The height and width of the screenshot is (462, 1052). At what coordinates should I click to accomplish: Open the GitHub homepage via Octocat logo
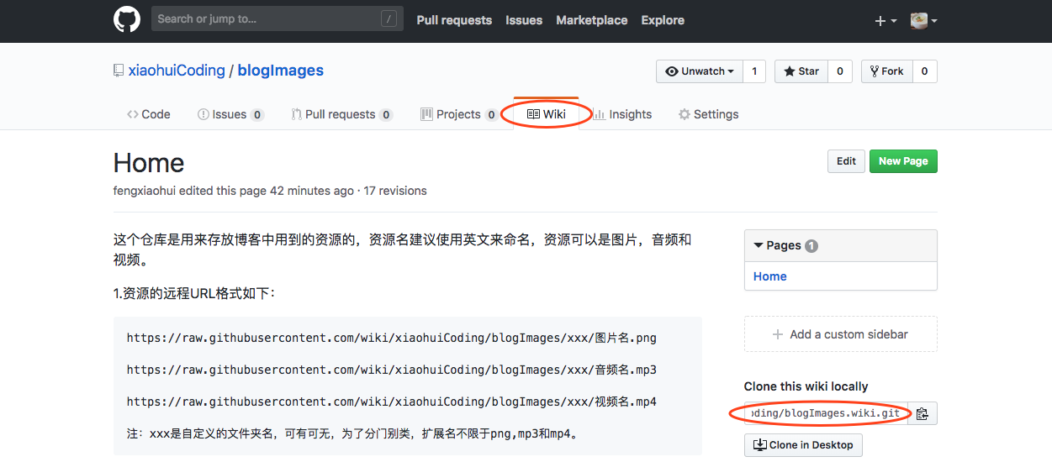[x=127, y=19]
